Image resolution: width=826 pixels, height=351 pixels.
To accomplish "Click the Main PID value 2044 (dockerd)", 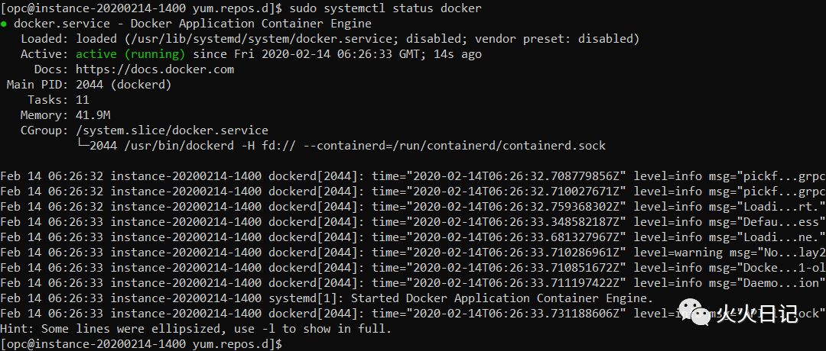I will [124, 85].
